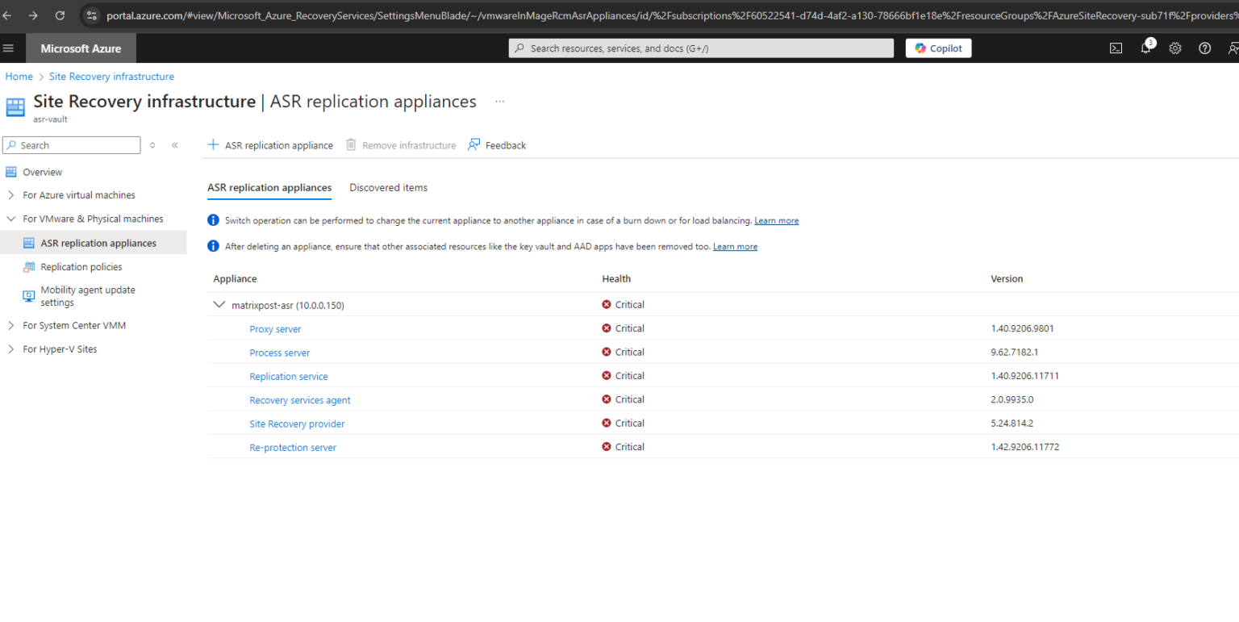Open Mobility agent update settings
1239x622 pixels.
coord(88,296)
